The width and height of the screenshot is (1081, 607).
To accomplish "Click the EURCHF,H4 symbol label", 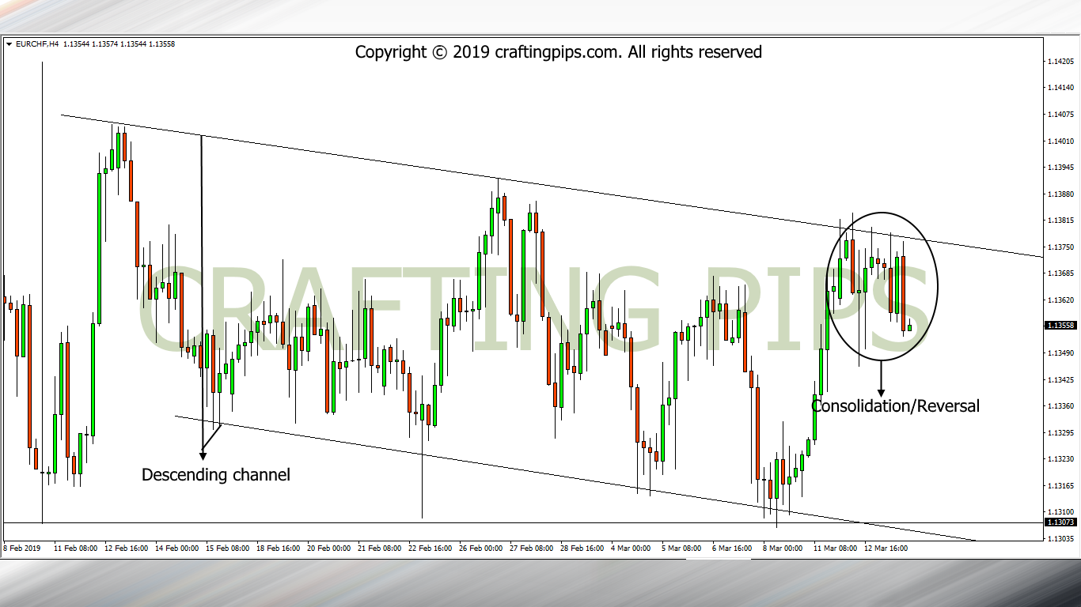I will tap(36, 44).
